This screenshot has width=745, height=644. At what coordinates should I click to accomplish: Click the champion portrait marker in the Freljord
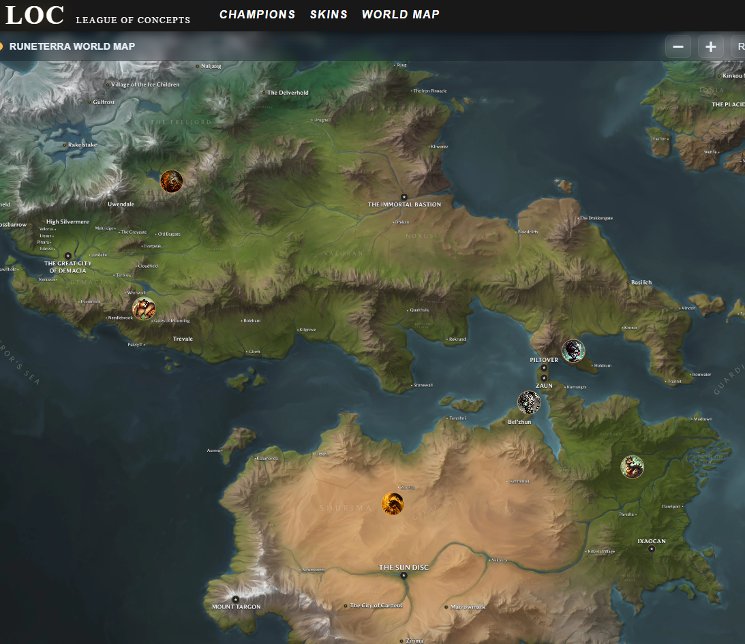[171, 181]
